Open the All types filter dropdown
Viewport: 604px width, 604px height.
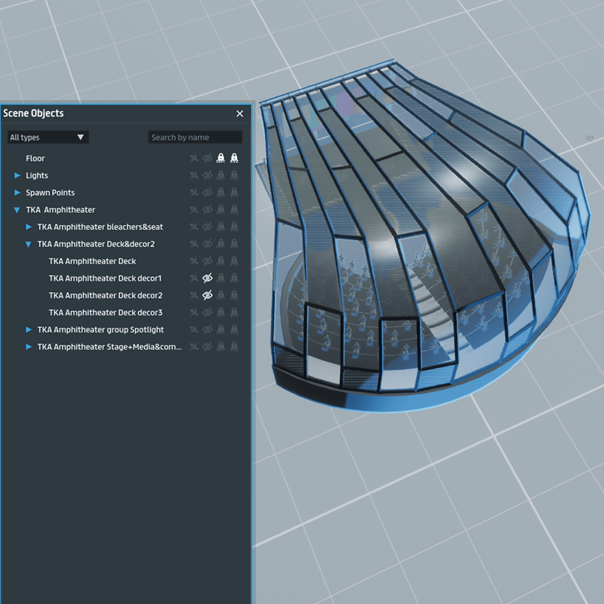48,137
